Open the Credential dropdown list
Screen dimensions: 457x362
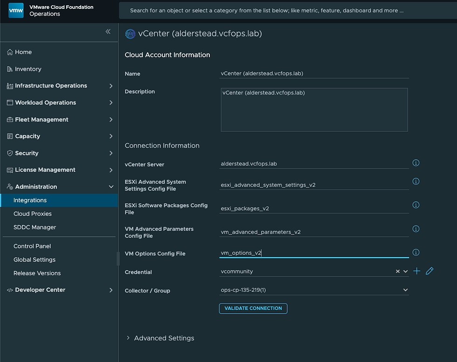pos(406,271)
